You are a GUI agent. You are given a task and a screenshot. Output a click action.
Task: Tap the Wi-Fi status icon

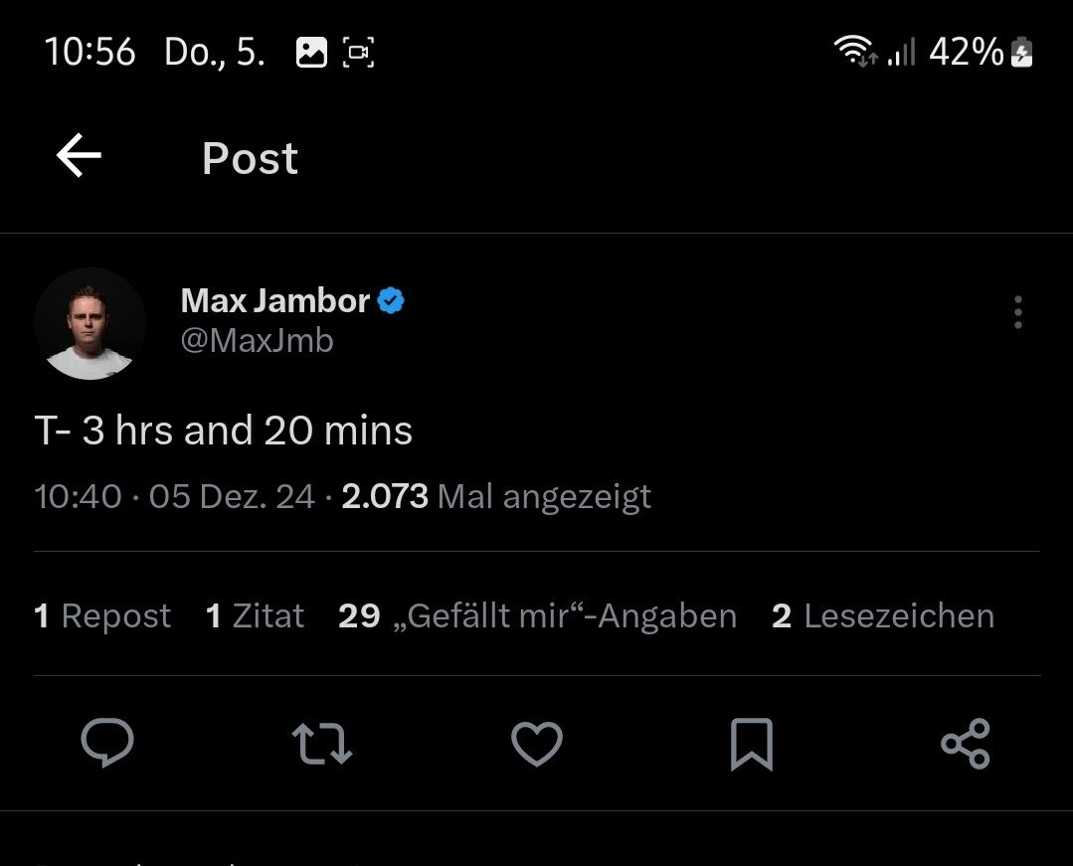pos(854,52)
